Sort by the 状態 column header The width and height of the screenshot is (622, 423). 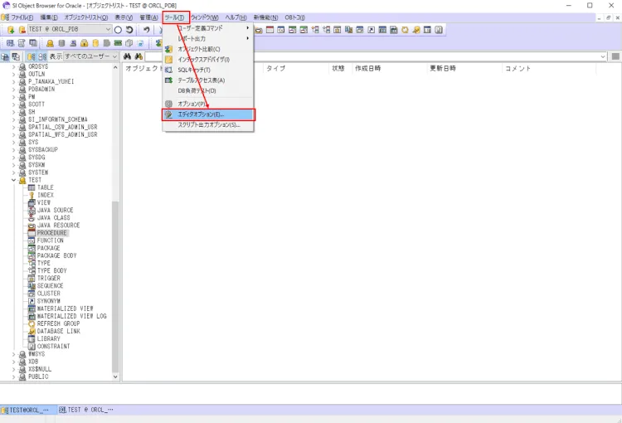point(340,68)
